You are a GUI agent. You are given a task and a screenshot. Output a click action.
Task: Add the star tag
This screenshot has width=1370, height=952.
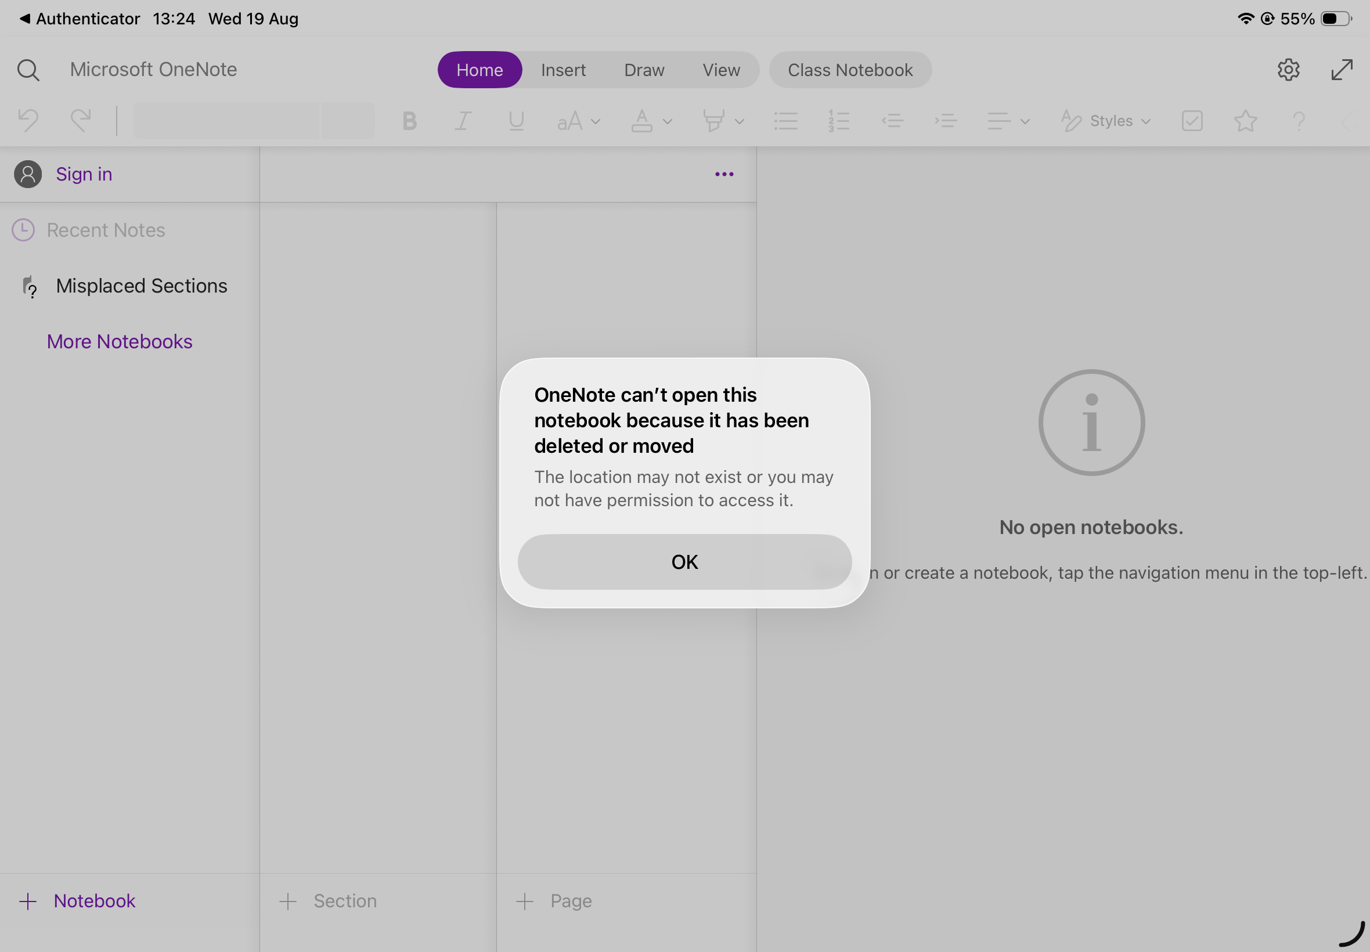(x=1245, y=121)
